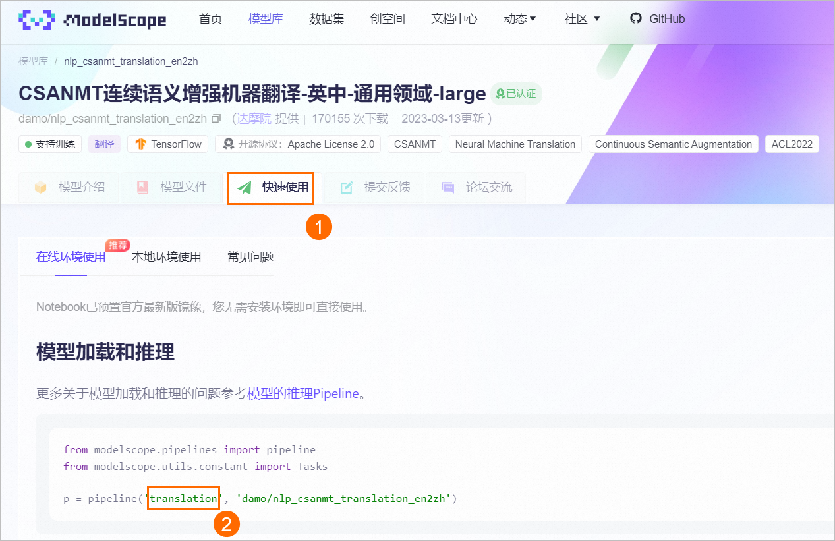Expand the 动态 dropdown menu
Screen dimensions: 835x541
point(520,19)
